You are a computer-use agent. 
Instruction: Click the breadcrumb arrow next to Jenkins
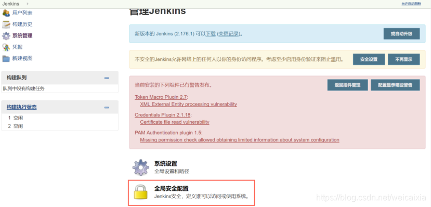point(27,4)
